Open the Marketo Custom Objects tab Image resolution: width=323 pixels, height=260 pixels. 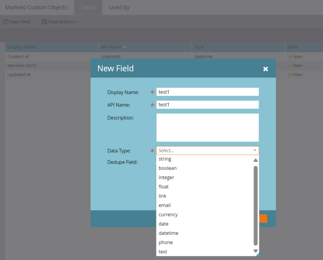[x=36, y=7]
